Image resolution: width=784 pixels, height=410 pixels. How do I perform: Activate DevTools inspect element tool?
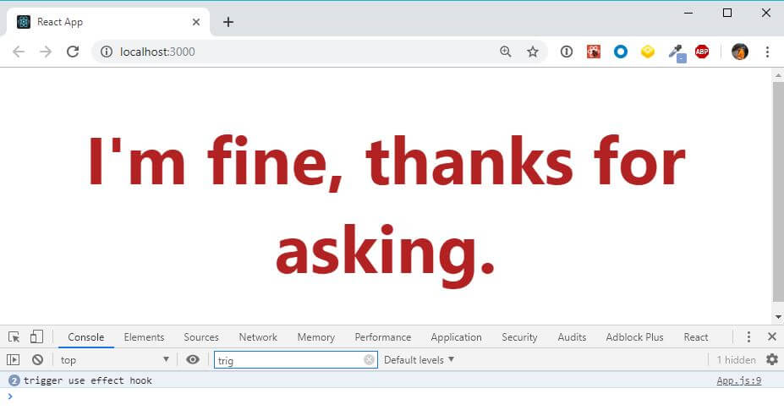point(14,337)
